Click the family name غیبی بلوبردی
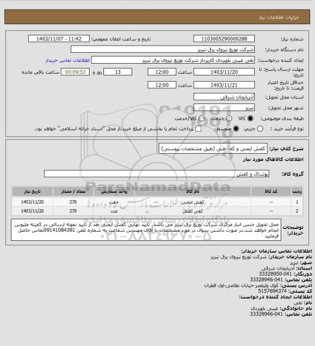Image resolution: width=315 pixels, height=346 pixels. [x=264, y=308]
